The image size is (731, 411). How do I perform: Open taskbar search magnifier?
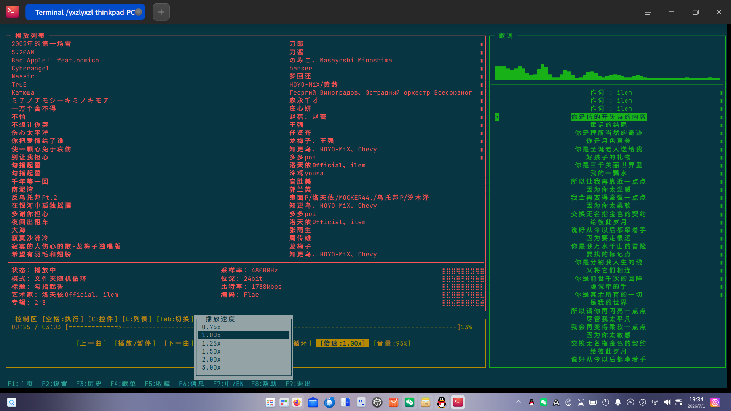pyautogui.click(x=12, y=402)
